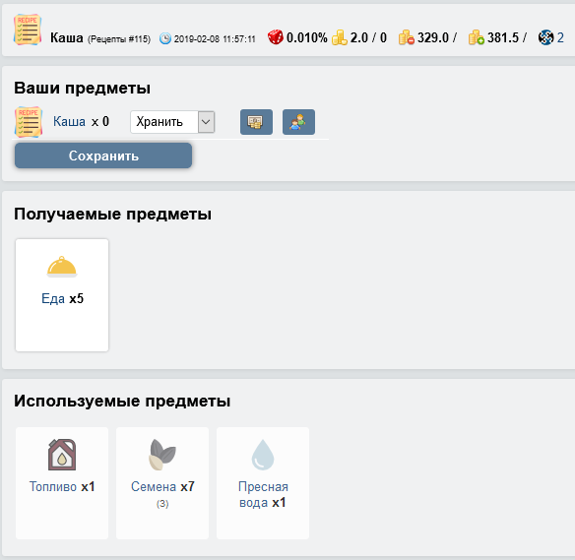Click the 2.0 / 0 price value
575x560 pixels.
point(368,37)
